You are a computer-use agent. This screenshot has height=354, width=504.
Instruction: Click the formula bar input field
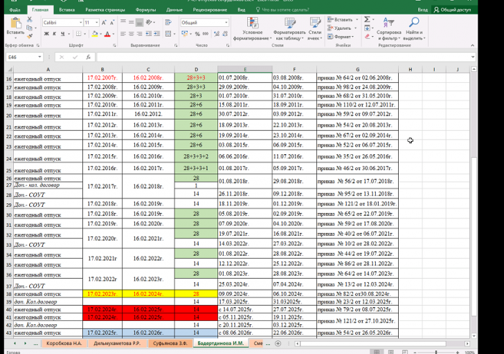coord(283,57)
